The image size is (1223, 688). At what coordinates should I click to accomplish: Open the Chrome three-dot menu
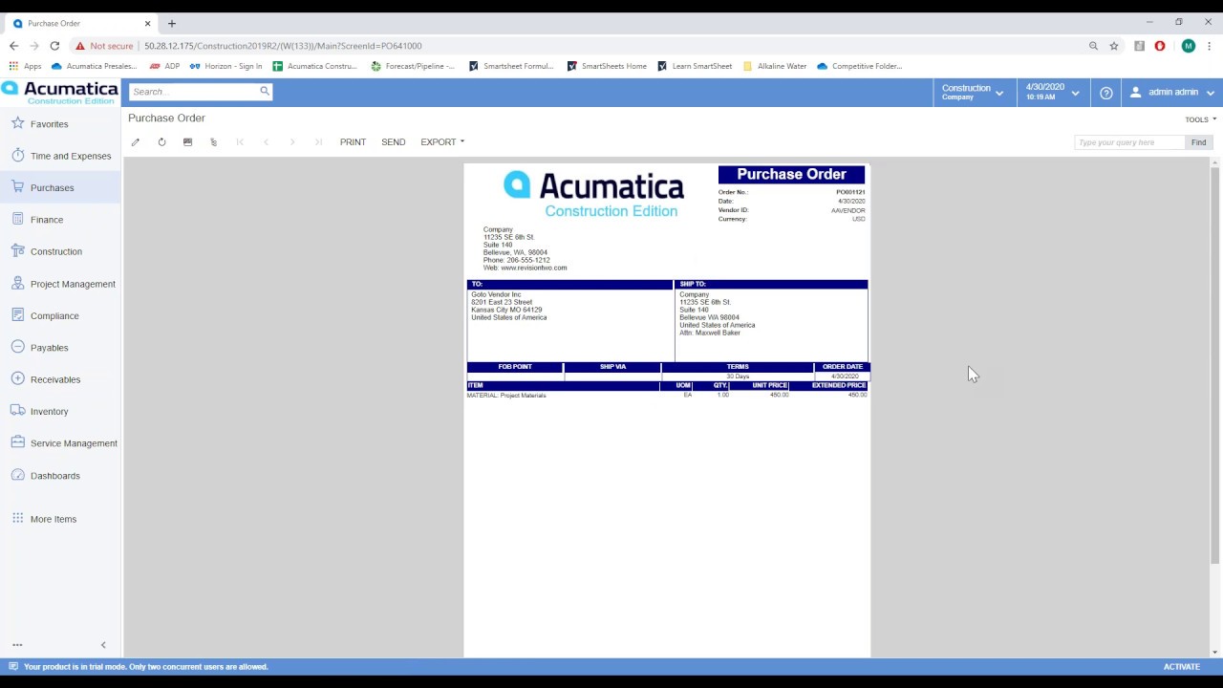[1209, 46]
